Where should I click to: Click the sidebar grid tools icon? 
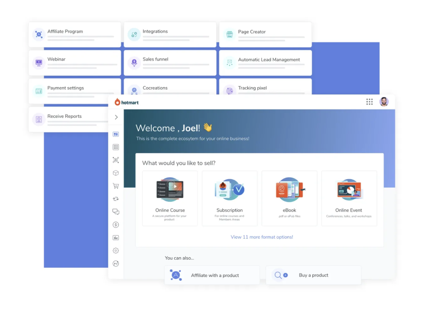pyautogui.click(x=116, y=147)
